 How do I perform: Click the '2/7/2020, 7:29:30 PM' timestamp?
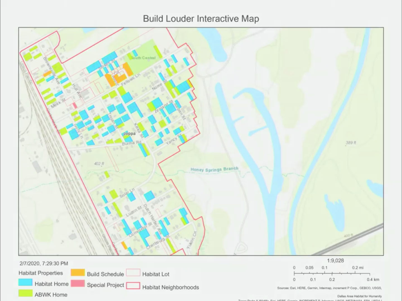click(x=44, y=263)
